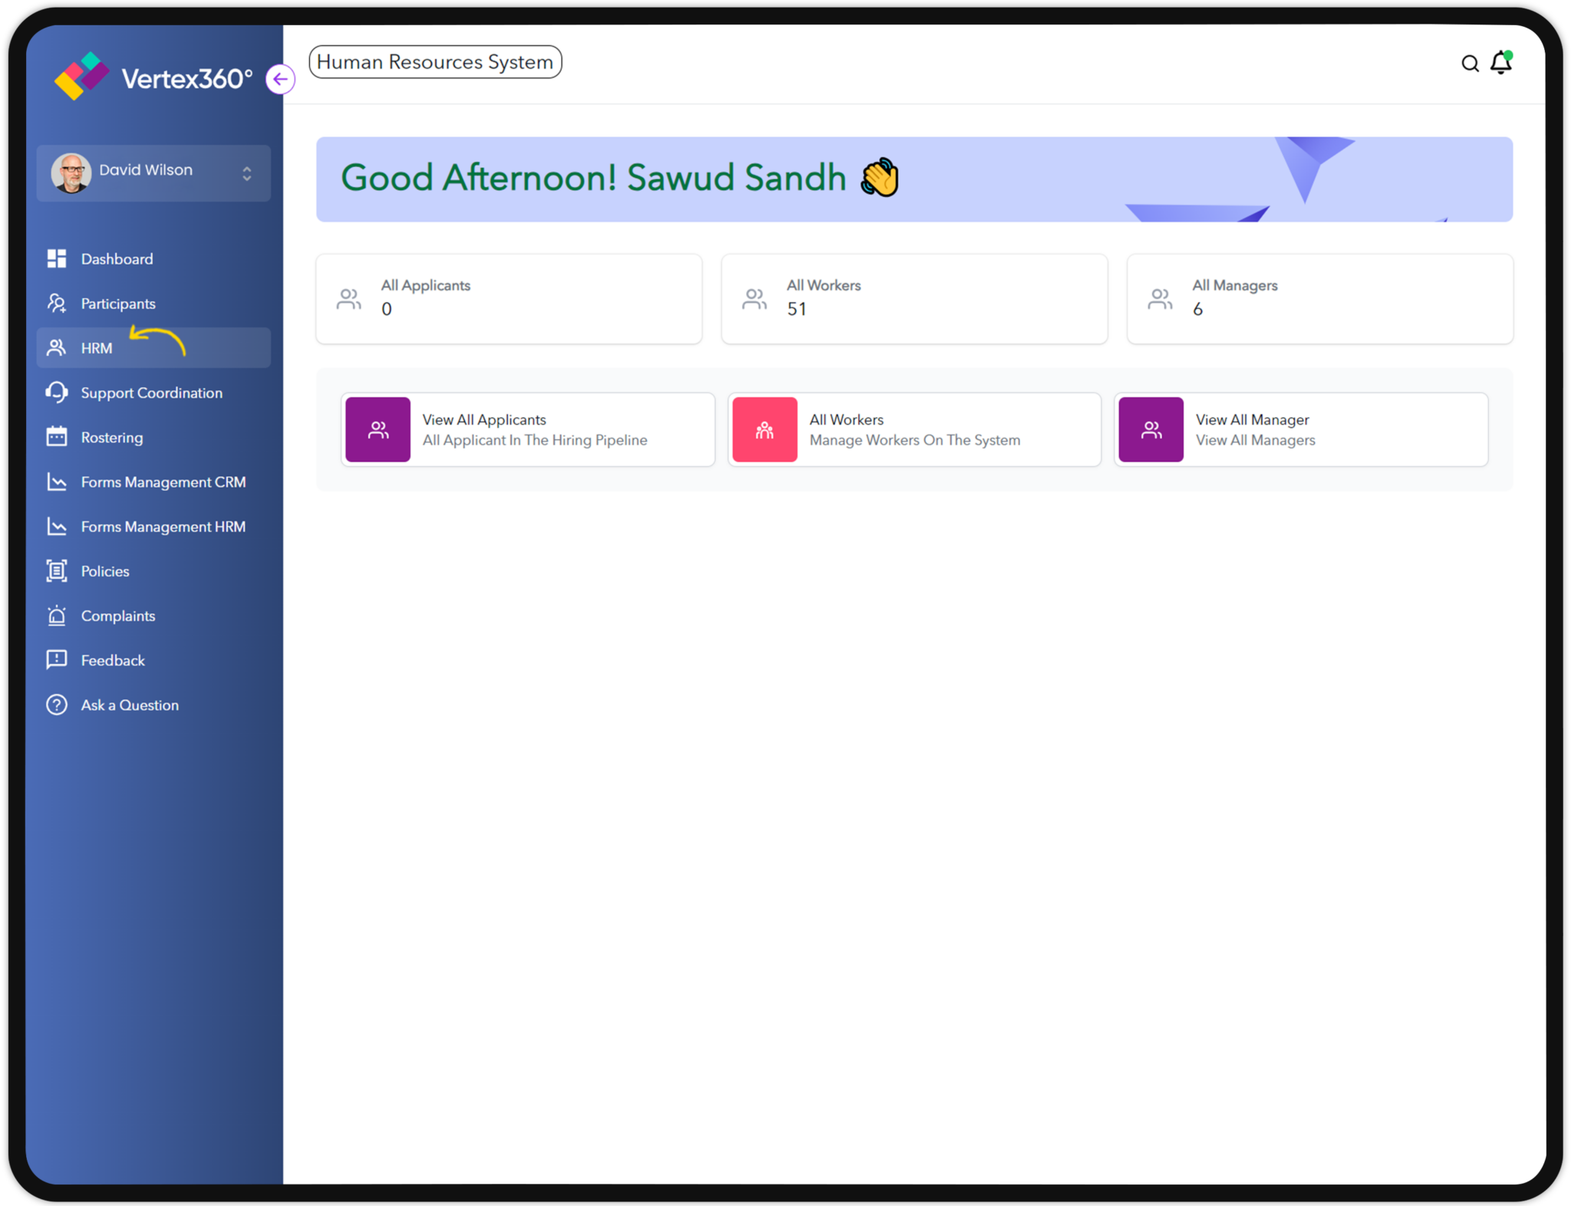Collapse the sidebar using the arrow button
The width and height of the screenshot is (1571, 1206).
point(280,79)
